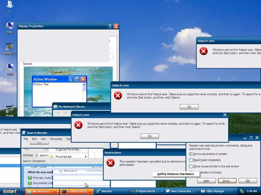Viewport: 261px width, 195px height.
Task: Click the Search Results title bar icon
Action: (x=24, y=133)
